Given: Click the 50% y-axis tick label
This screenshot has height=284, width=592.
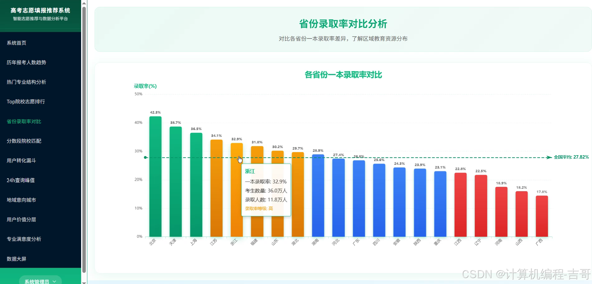Looking at the screenshot, I should (138, 94).
